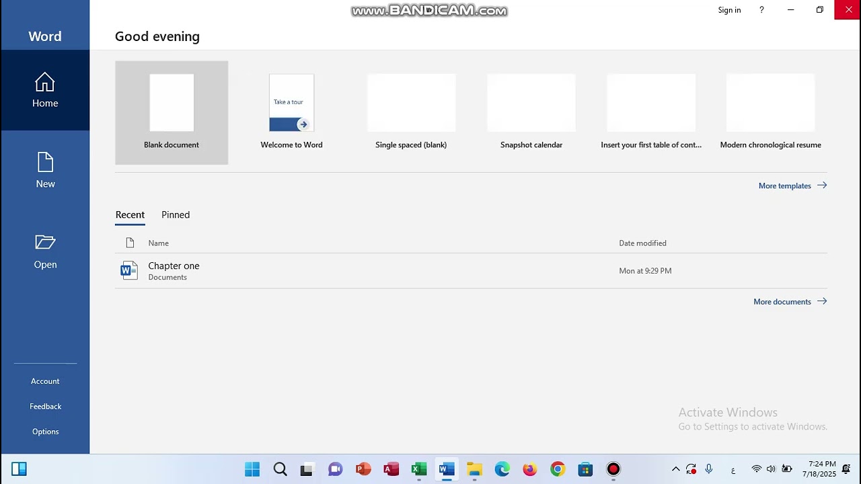Viewport: 861px width, 484px height.
Task: Sort files by Date modified header
Action: click(642, 243)
